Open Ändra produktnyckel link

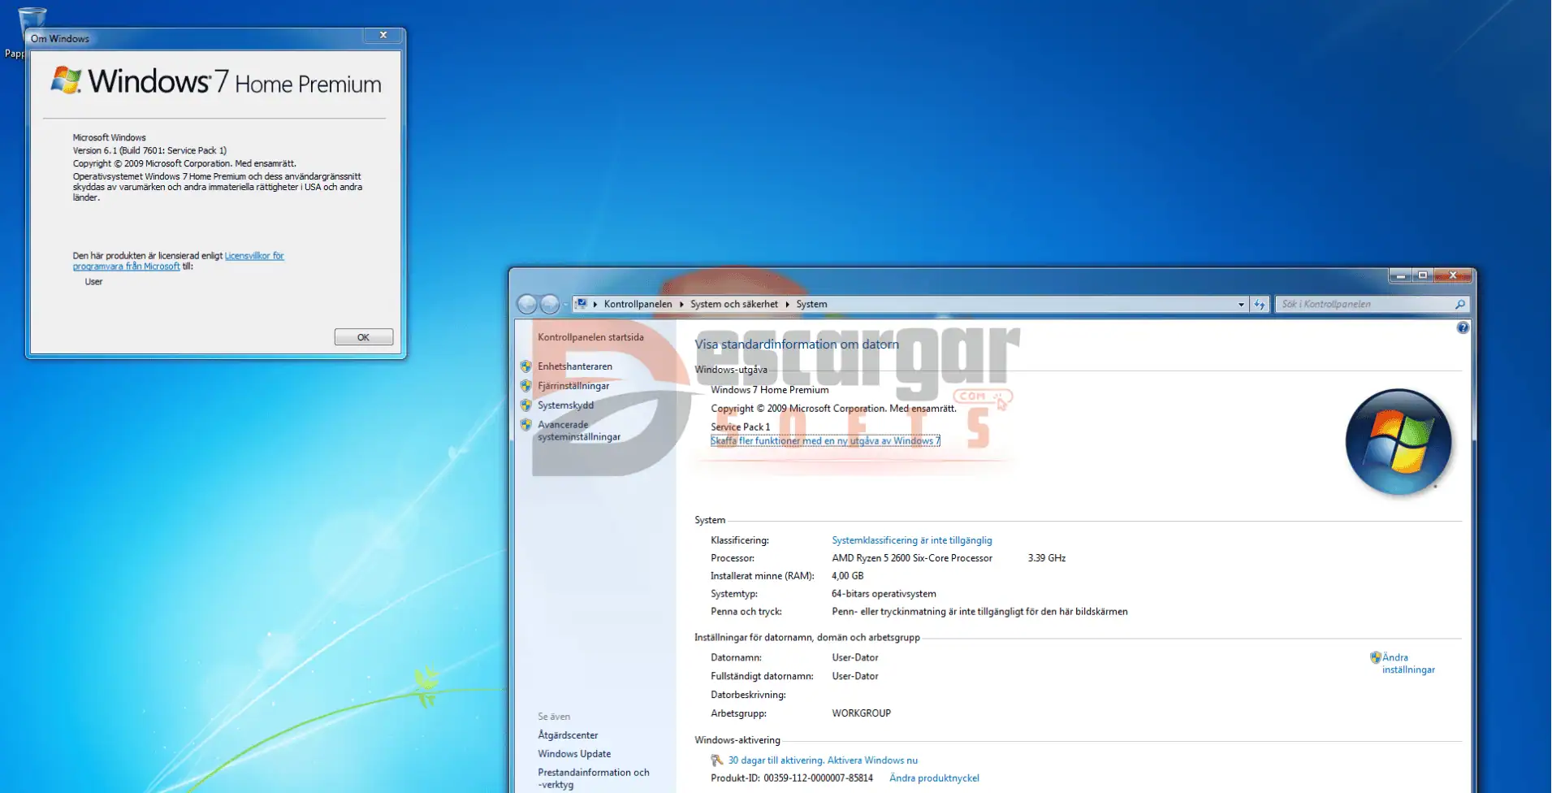[x=934, y=778]
